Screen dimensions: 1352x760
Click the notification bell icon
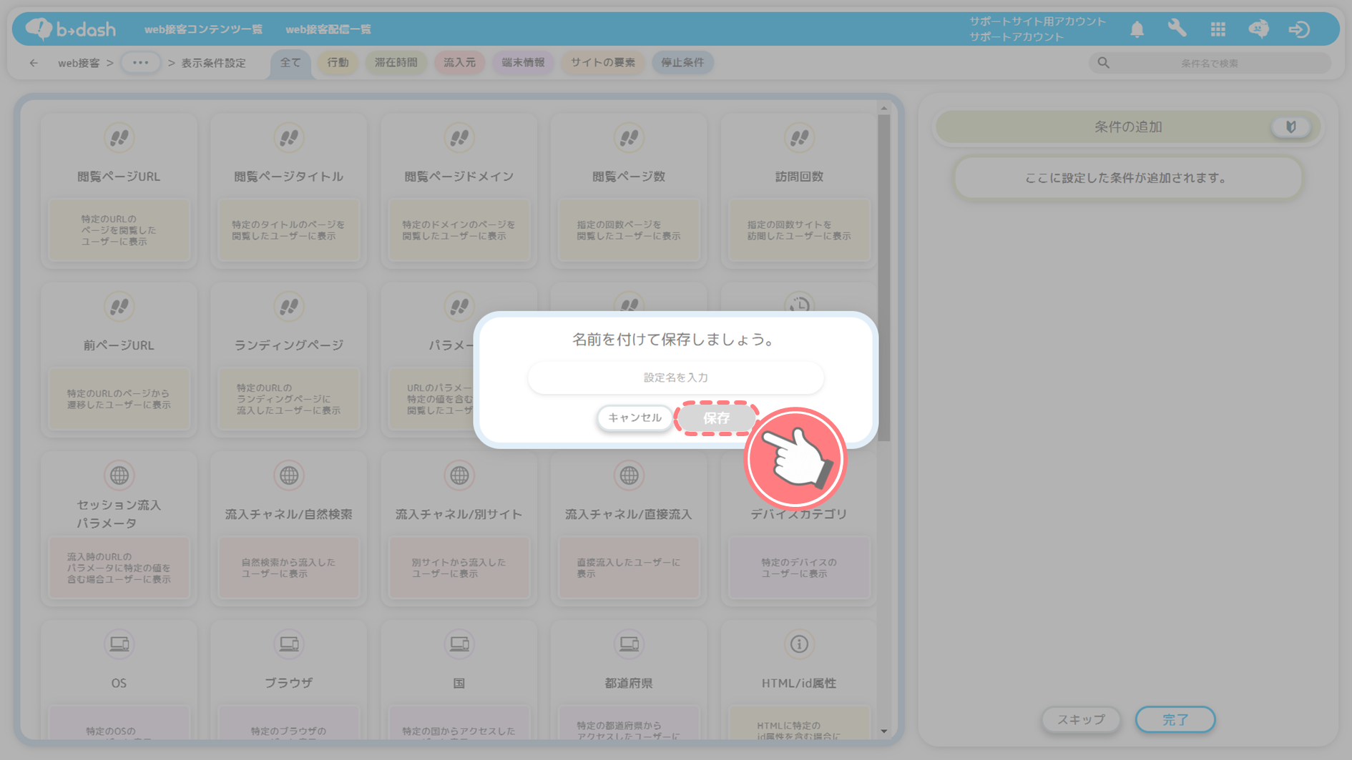tap(1137, 29)
